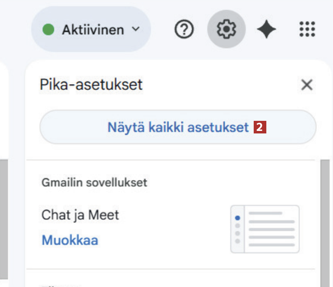Click the Aktiivinen status text

pyautogui.click(x=93, y=29)
